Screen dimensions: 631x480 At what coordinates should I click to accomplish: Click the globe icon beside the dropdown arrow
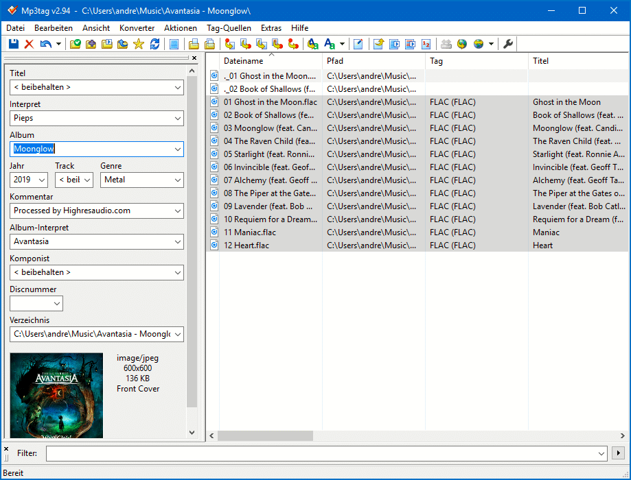(479, 44)
